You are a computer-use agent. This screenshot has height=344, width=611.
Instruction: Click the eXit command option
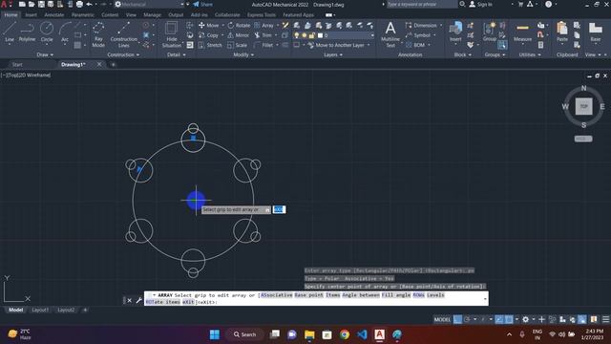[188, 302]
